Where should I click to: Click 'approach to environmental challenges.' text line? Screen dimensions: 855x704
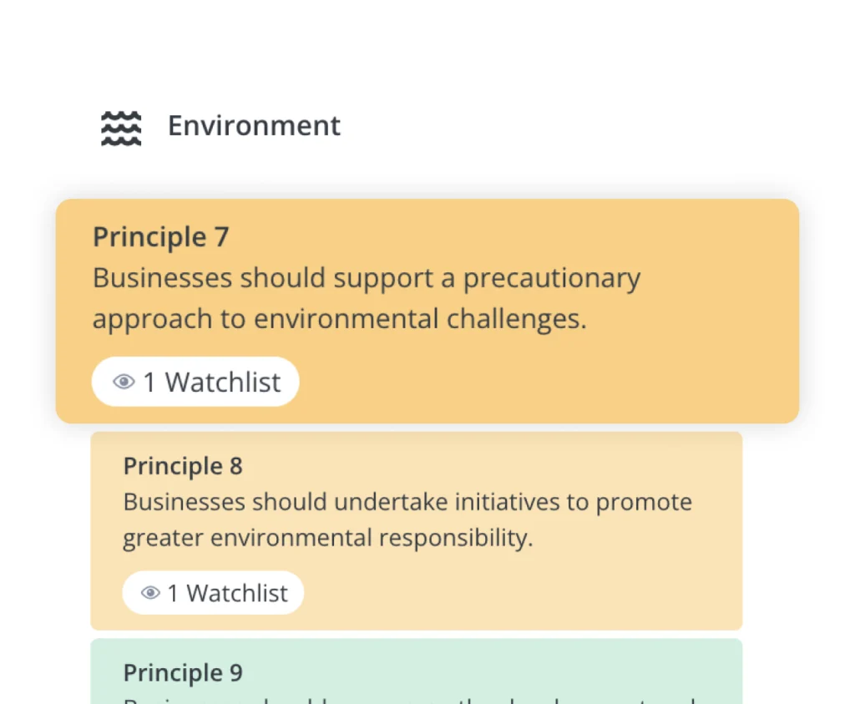(339, 319)
